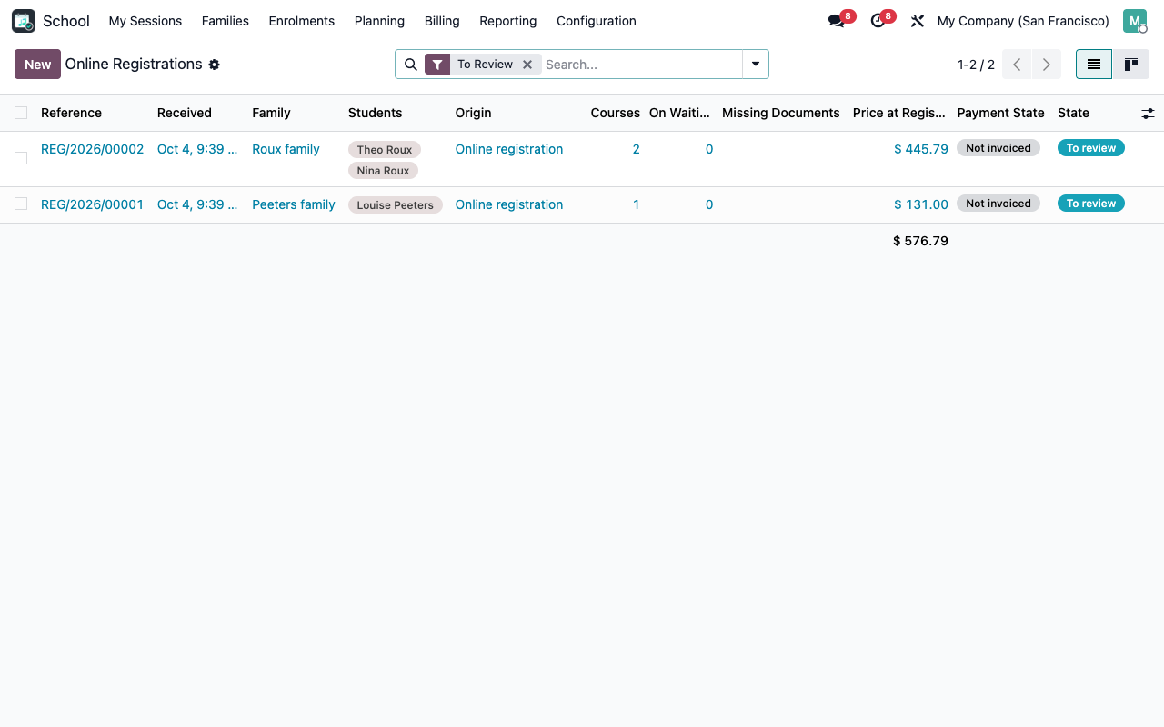Screen dimensions: 1164x727
Task: Expand the search options dropdown arrow
Action: (756, 65)
